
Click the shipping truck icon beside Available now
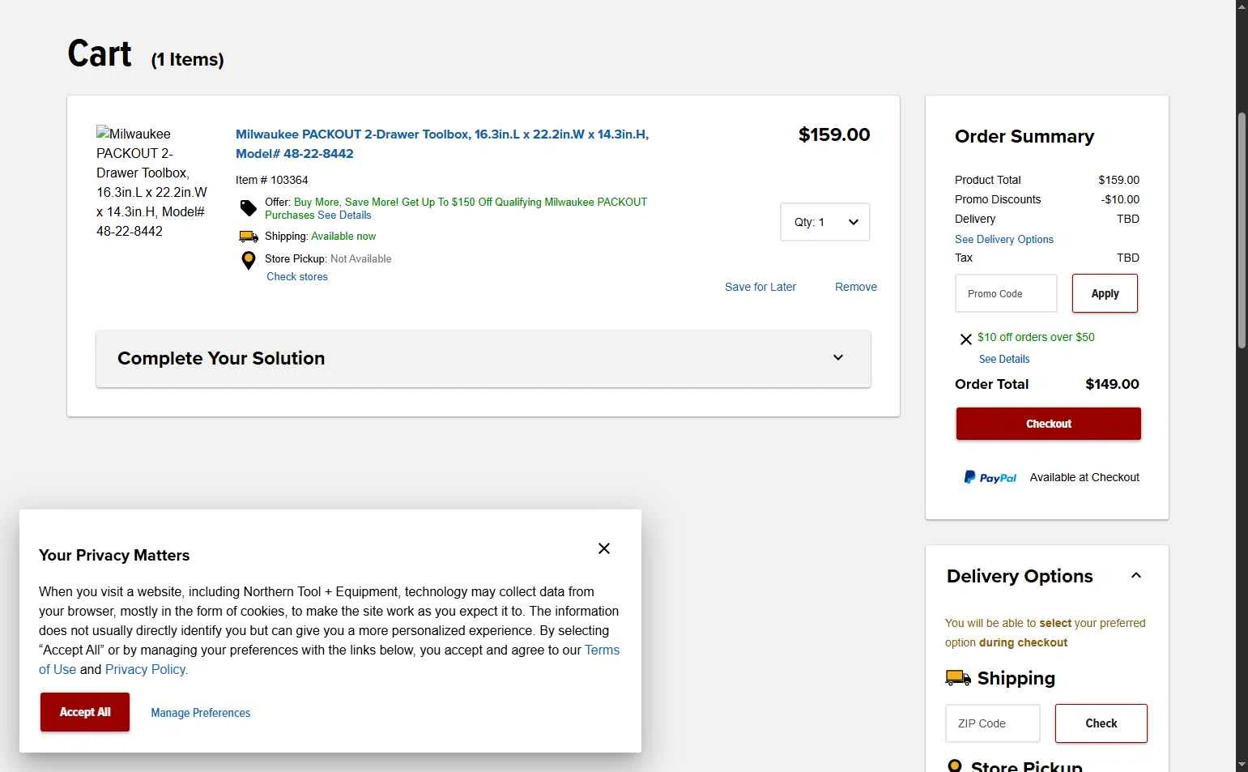249,237
